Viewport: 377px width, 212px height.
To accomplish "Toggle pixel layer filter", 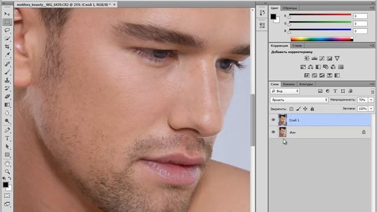I will 320,91.
